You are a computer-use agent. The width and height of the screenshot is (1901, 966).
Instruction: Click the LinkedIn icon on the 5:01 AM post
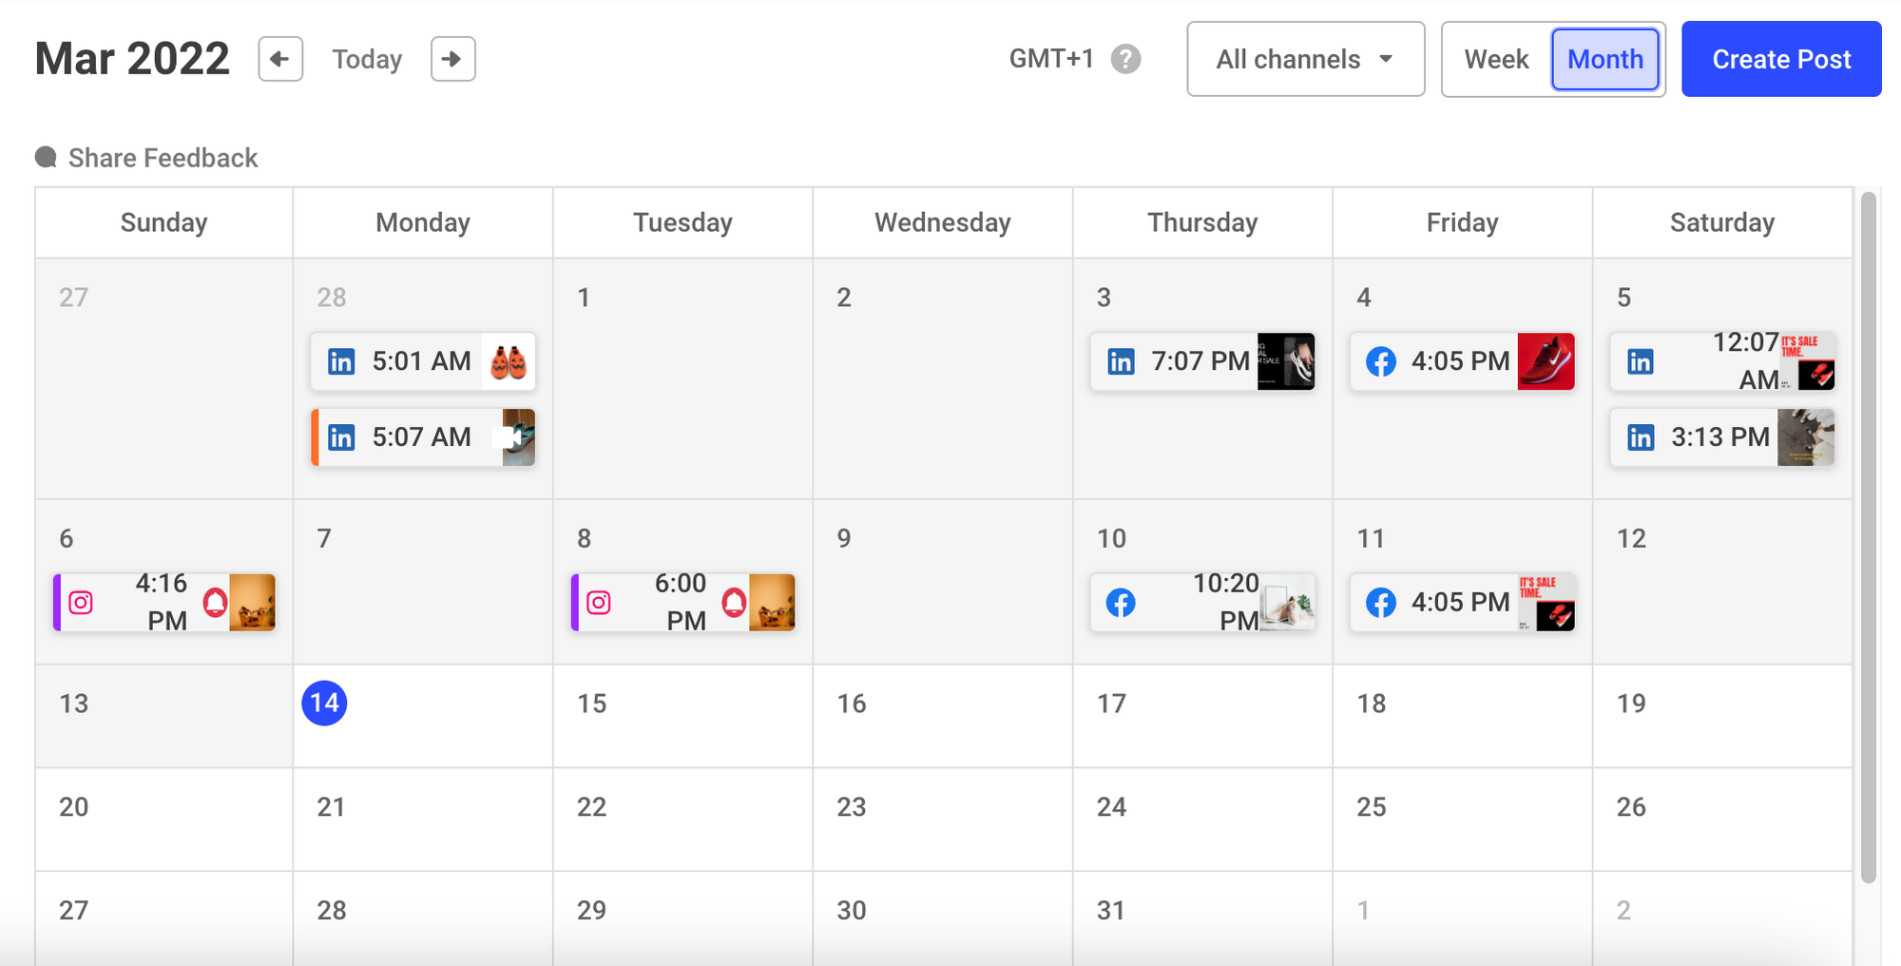pyautogui.click(x=340, y=361)
